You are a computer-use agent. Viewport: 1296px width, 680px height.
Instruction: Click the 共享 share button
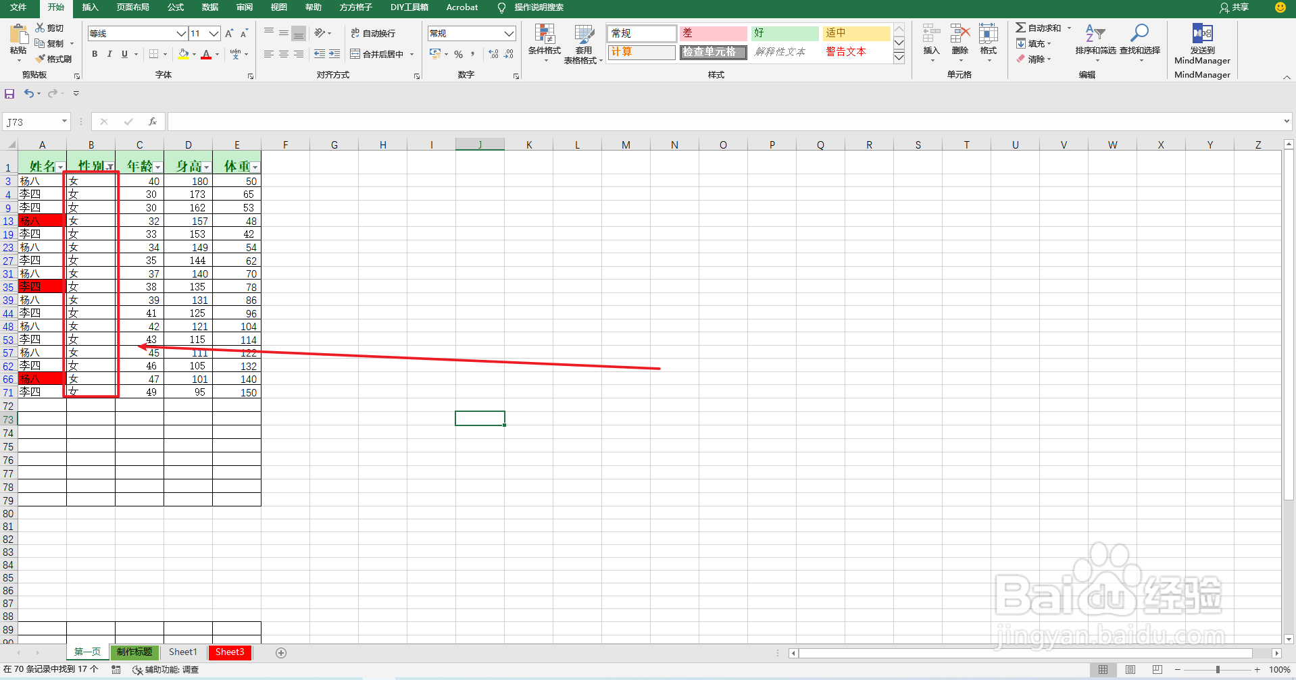click(x=1234, y=7)
